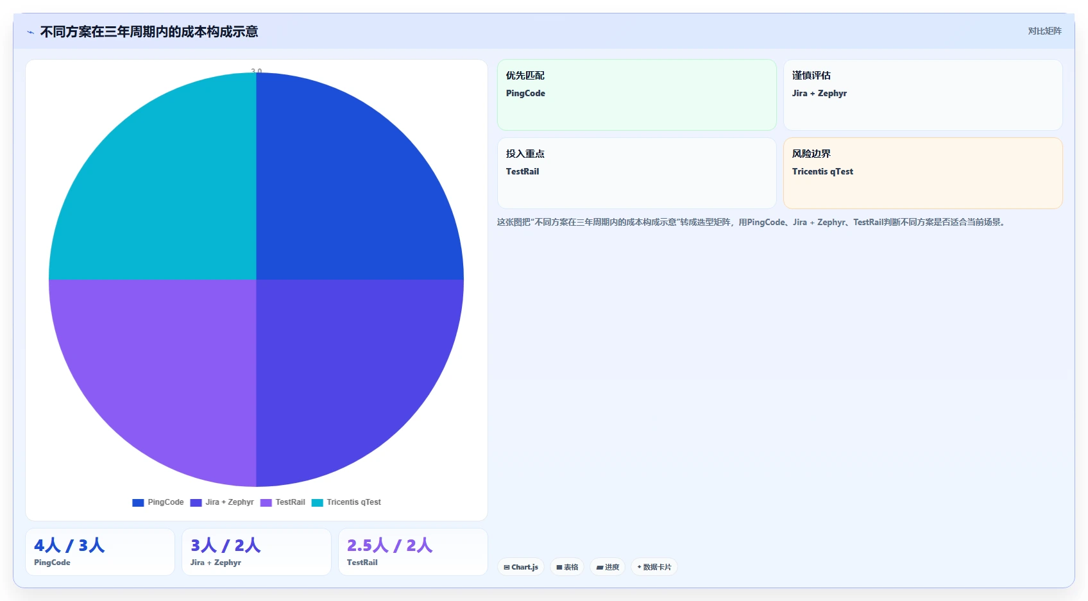Open the 谨慎评估 Jira + Zephyr card
Image resolution: width=1088 pixels, height=601 pixels.
click(x=923, y=95)
